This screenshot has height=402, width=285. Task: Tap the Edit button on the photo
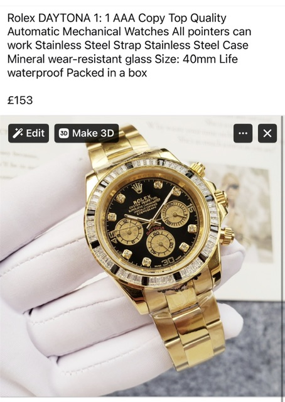[28, 133]
